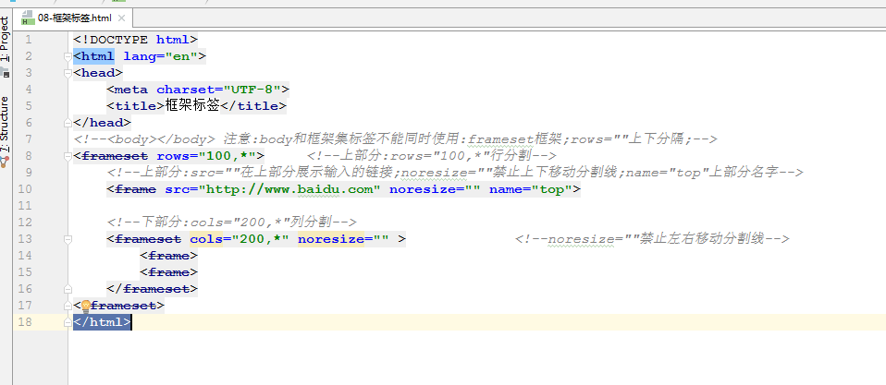
Task: Click the 上部分 src comment on line 9
Action: [x=455, y=173]
